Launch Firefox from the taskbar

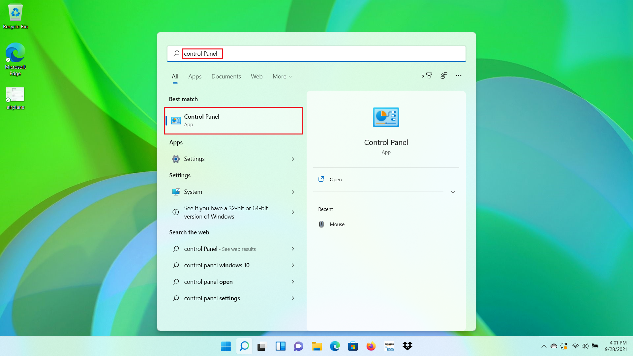[371, 346]
